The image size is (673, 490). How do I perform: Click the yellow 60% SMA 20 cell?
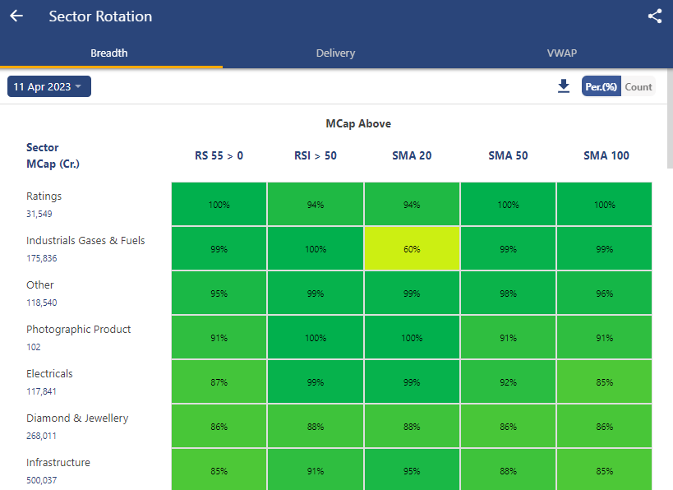(x=412, y=249)
